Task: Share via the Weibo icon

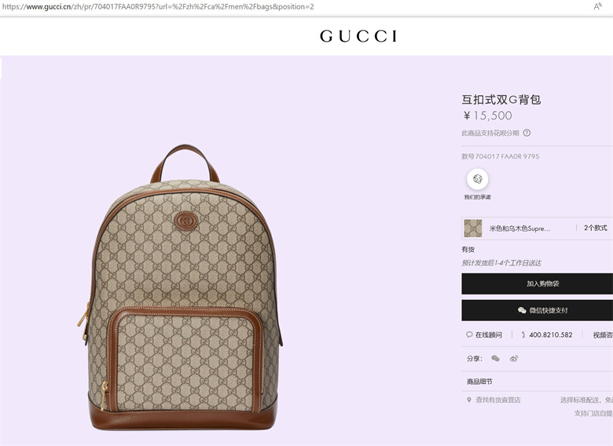Action: click(514, 358)
